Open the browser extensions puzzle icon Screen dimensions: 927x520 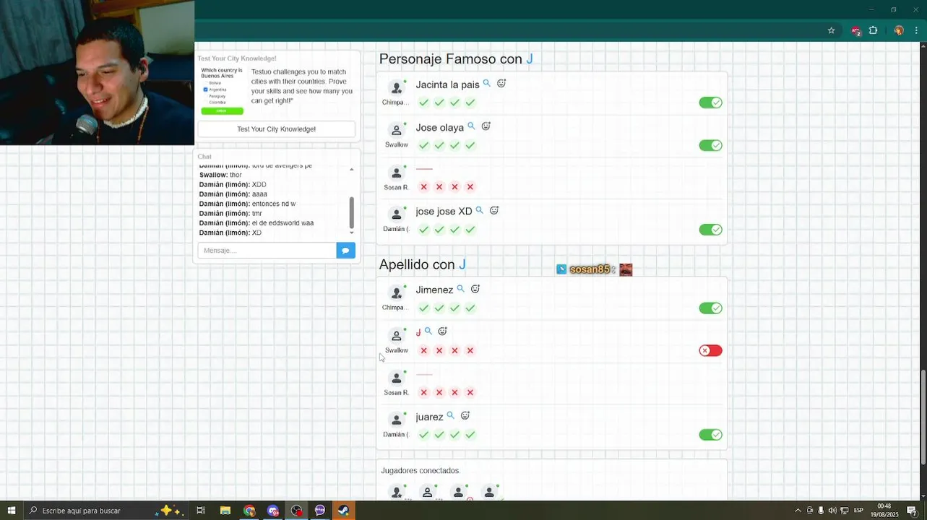coord(873,30)
